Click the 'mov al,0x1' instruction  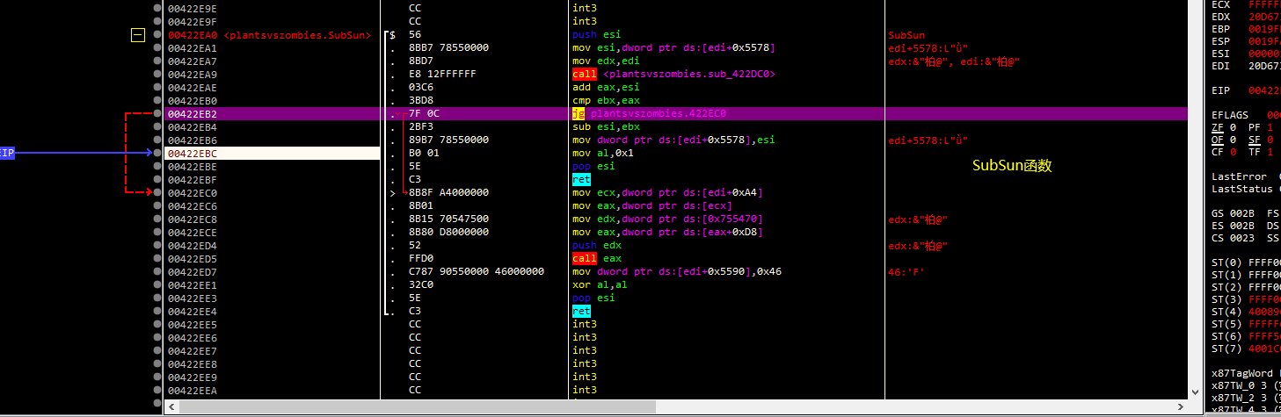(603, 154)
